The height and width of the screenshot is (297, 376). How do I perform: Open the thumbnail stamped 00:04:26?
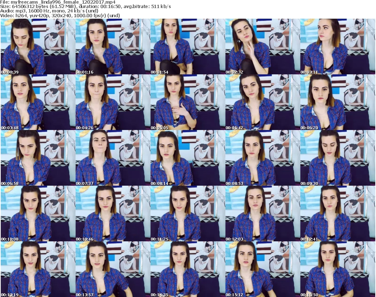coord(113,102)
